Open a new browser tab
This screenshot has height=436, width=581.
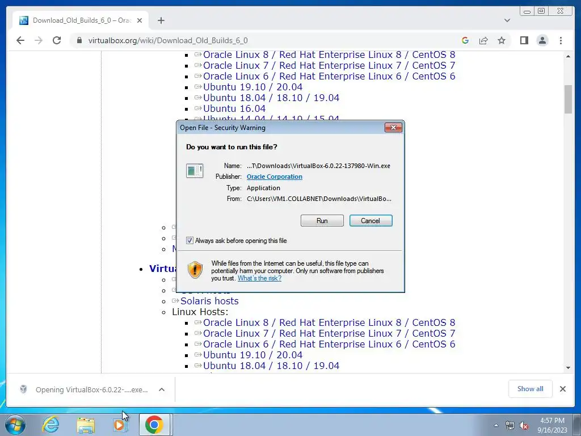(x=161, y=20)
